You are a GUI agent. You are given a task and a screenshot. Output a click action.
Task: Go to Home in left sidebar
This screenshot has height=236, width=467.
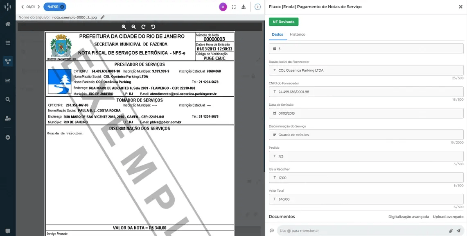pyautogui.click(x=8, y=24)
